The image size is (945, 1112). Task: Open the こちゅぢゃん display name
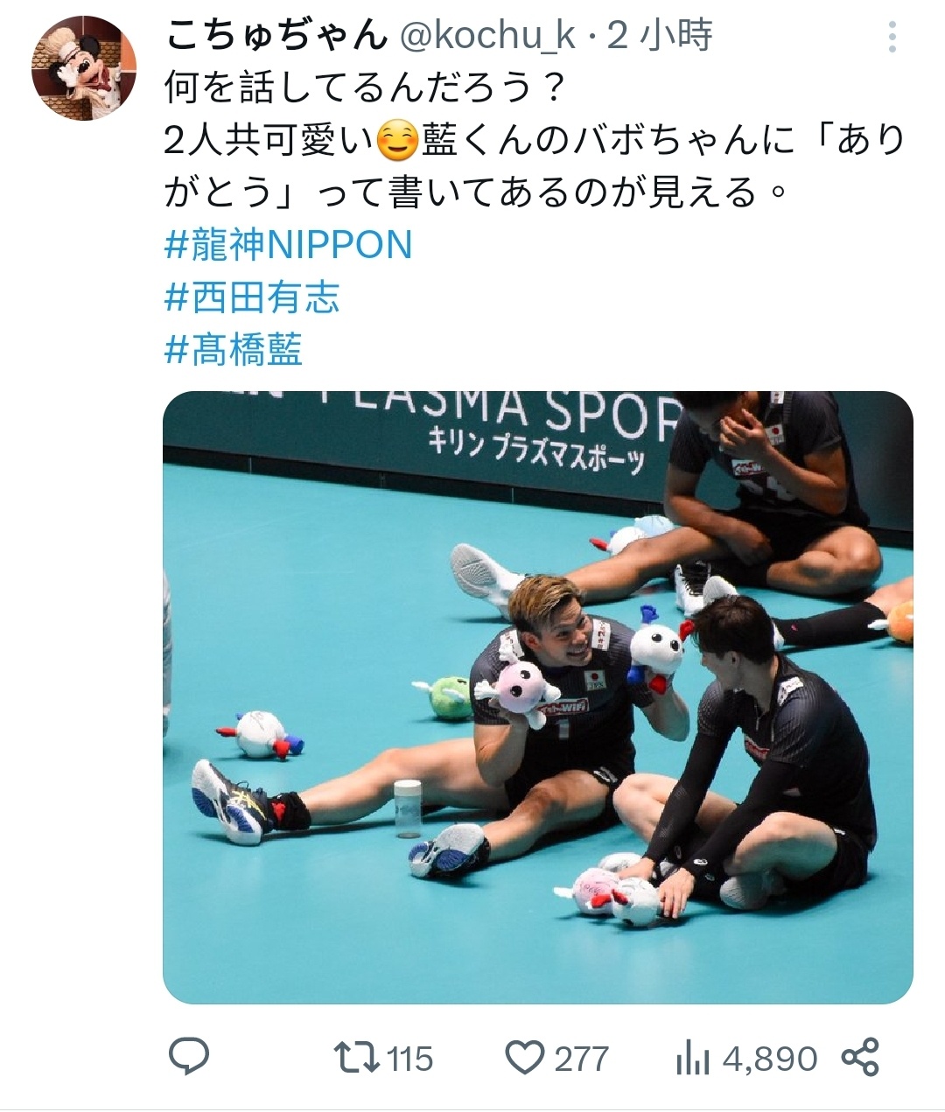[276, 36]
